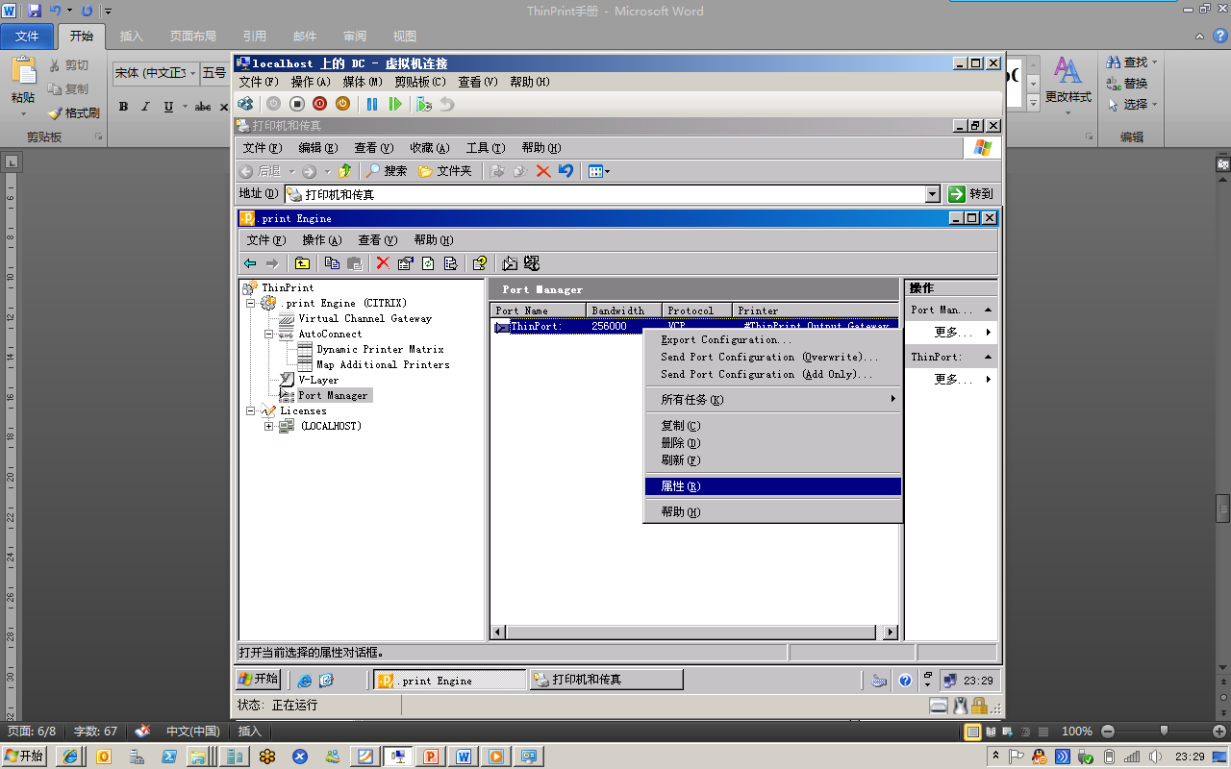This screenshot has height=769, width=1231.
Task: Click the Up One Level icon in .print Engine
Action: click(302, 263)
